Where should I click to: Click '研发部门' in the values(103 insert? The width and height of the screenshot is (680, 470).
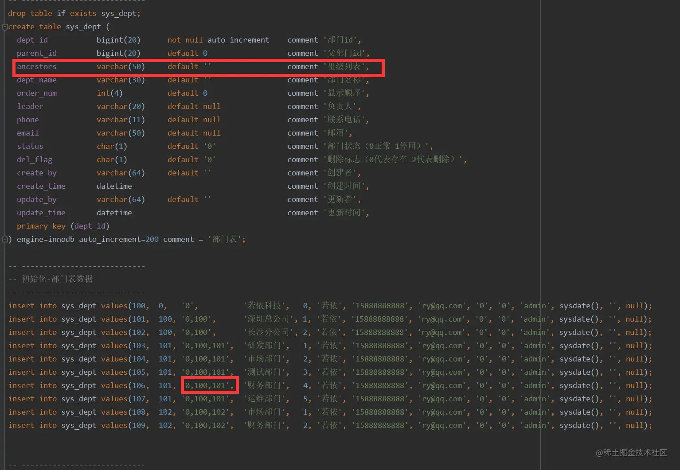pyautogui.click(x=264, y=346)
